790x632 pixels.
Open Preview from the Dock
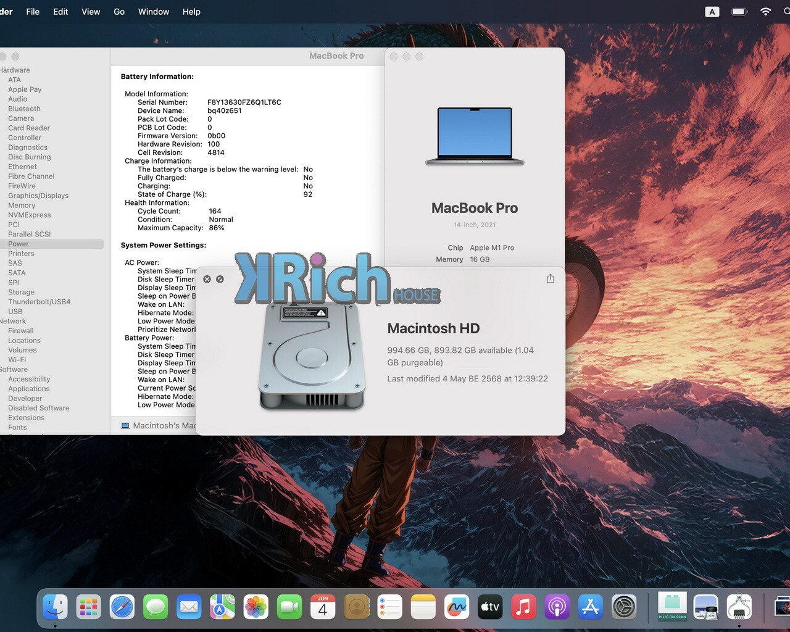click(705, 607)
